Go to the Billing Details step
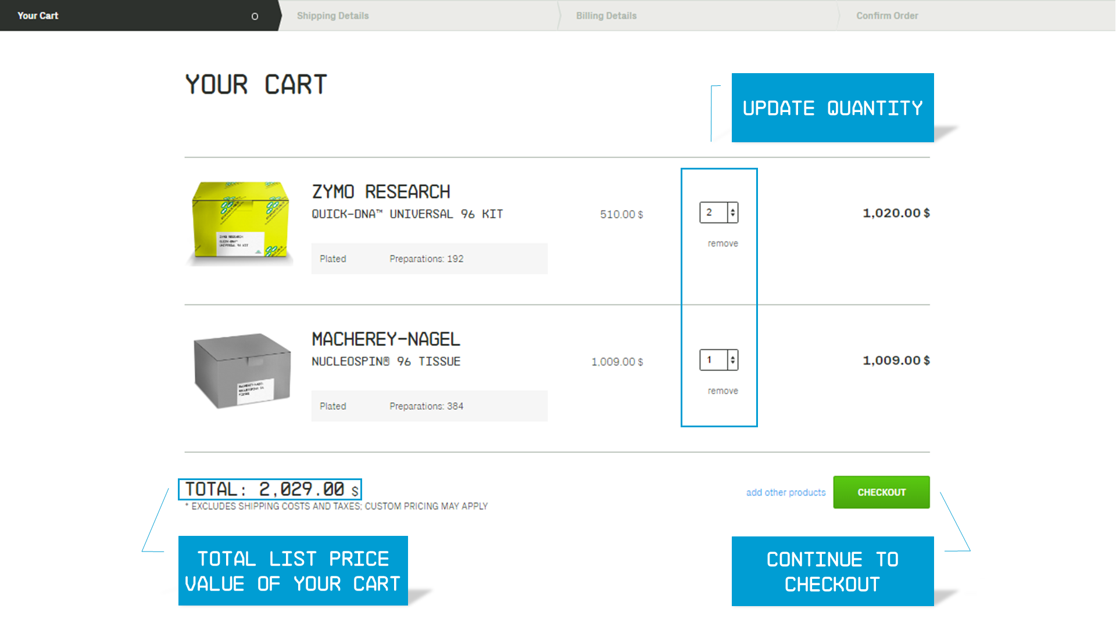The height and width of the screenshot is (627, 1116). [x=606, y=16]
